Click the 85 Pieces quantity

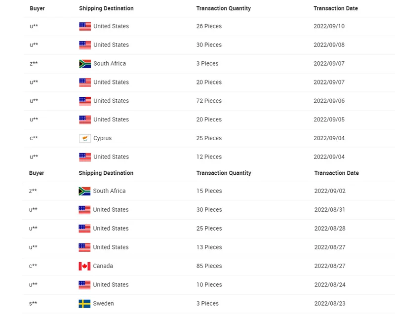(209, 266)
